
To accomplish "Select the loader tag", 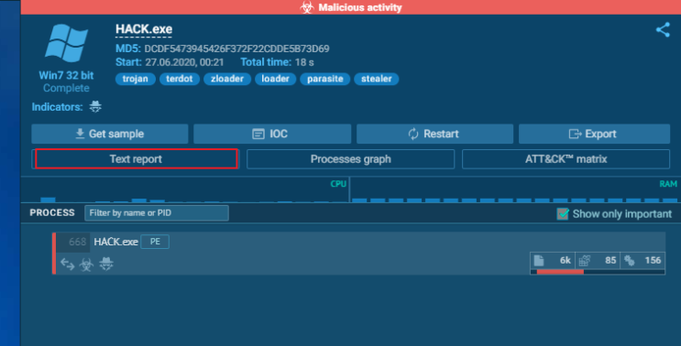I will pos(275,79).
